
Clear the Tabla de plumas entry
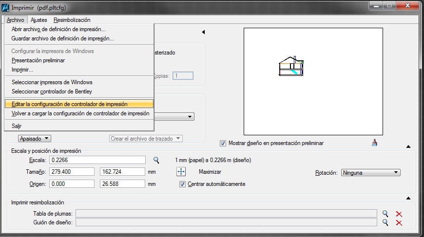coord(399,214)
